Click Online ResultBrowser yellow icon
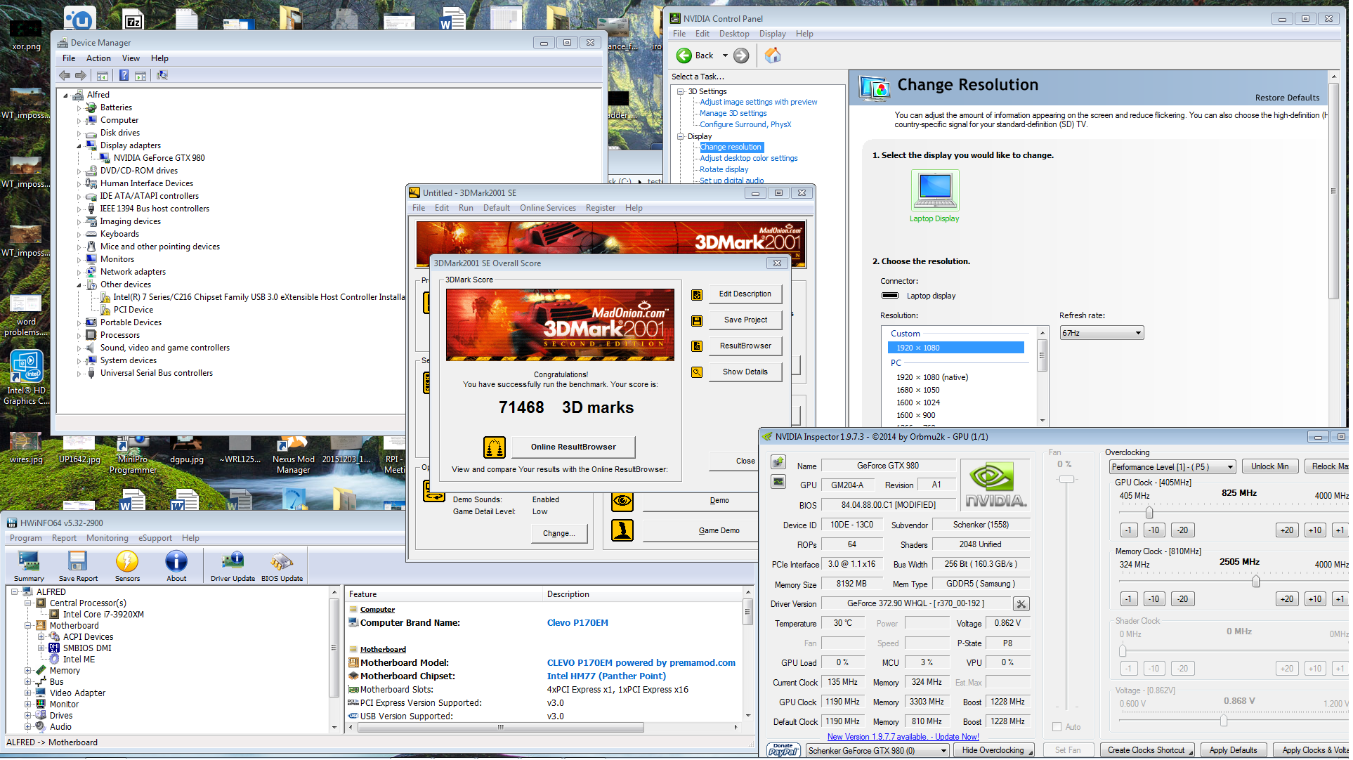Screen dimensions: 1353x760 pyautogui.click(x=495, y=447)
